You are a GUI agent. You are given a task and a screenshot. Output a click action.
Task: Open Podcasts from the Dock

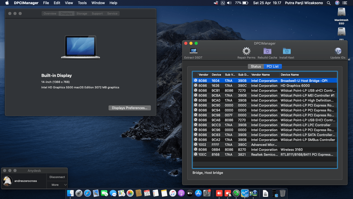click(181, 193)
